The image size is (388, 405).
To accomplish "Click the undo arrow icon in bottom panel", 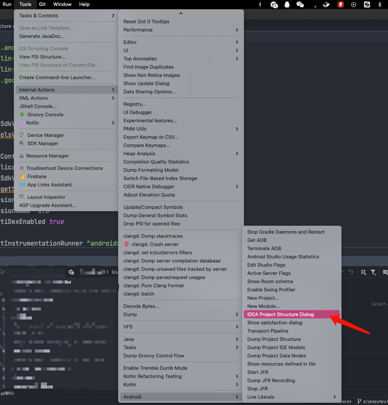I will 351,272.
